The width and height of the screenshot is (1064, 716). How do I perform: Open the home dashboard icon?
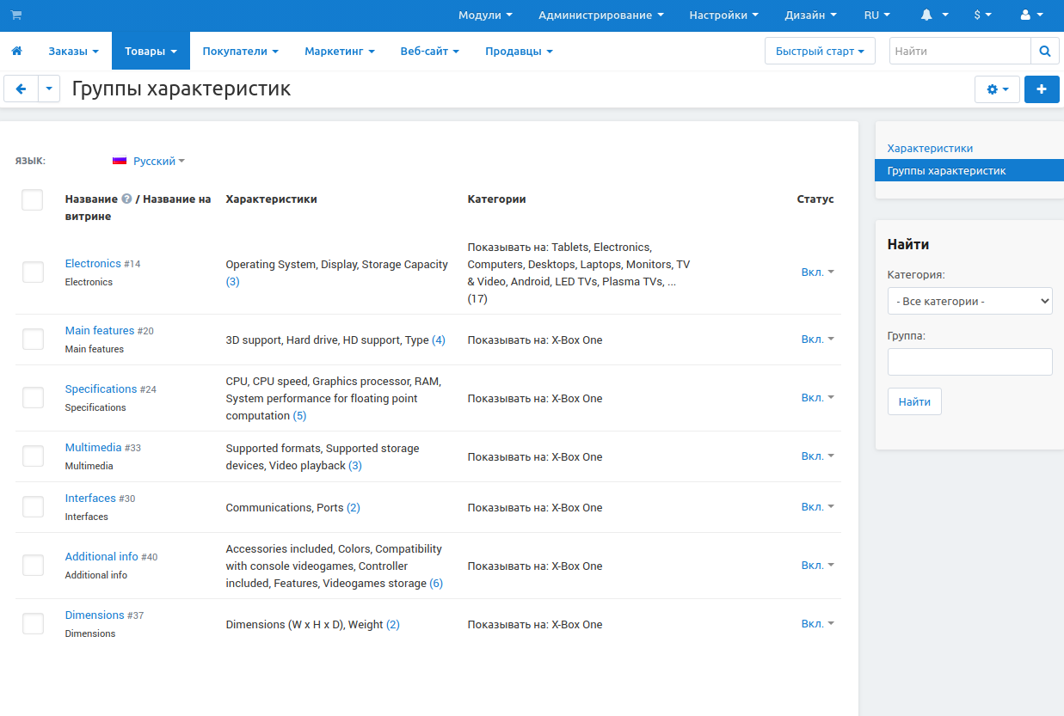tap(16, 52)
